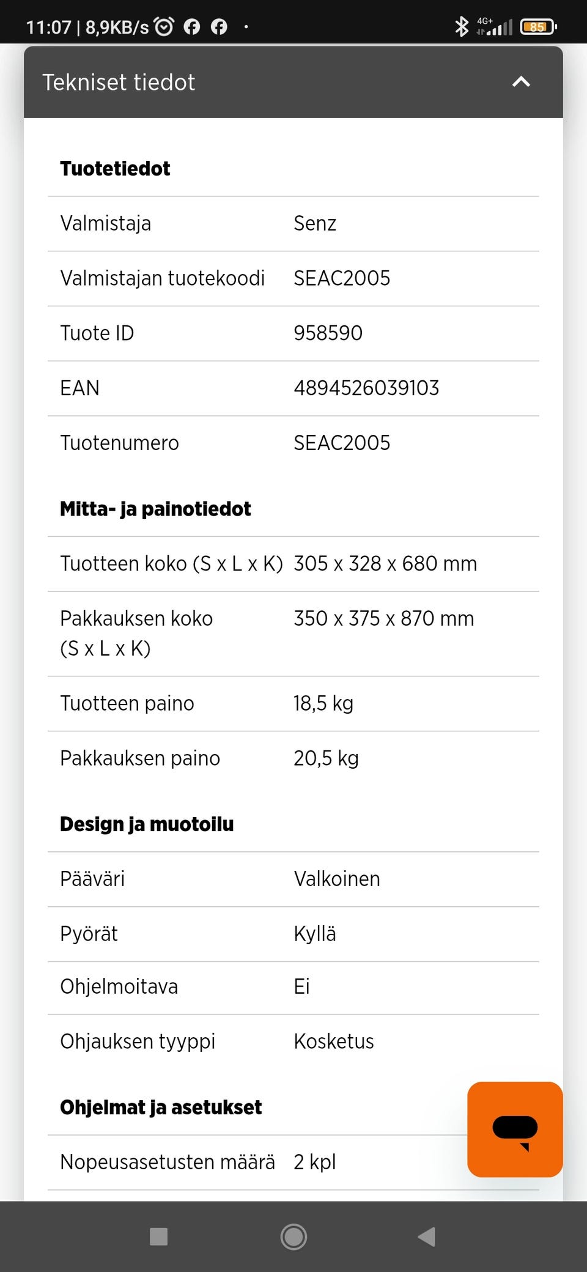Viewport: 587px width, 1272px height.
Task: Select the Tuote ID value 958590
Action: click(328, 333)
